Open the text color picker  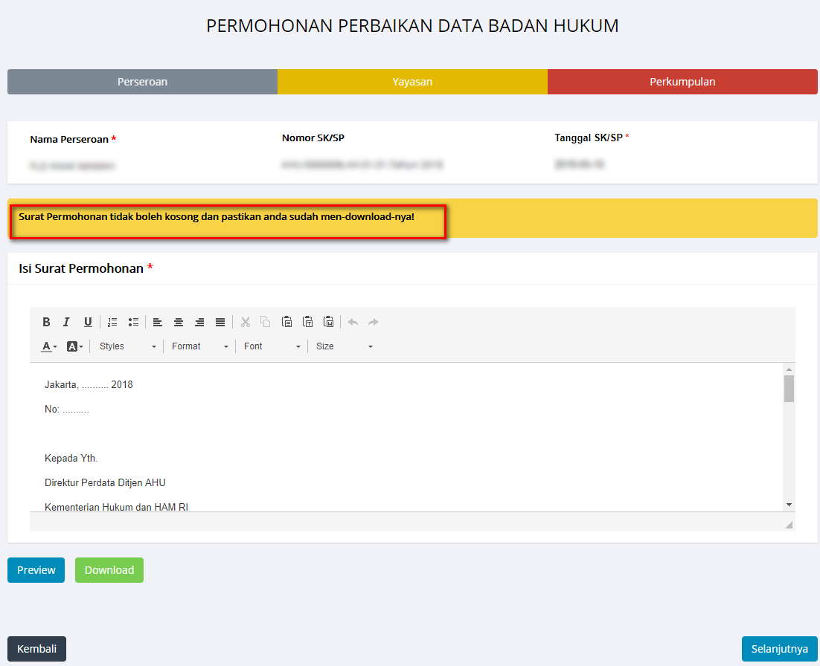49,346
